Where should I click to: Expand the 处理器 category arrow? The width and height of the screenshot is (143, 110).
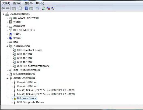click(7, 22)
